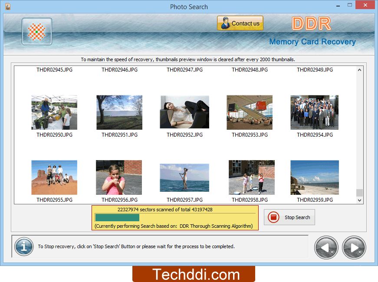Maximize the Photo Search window
378x282 pixels.
coord(350,5)
